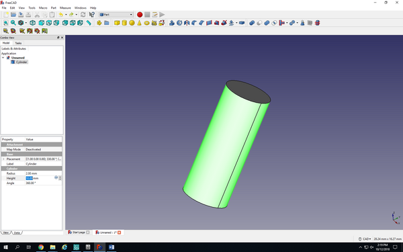Click the Windows Start button
The width and height of the screenshot is (403, 252).
(5, 247)
